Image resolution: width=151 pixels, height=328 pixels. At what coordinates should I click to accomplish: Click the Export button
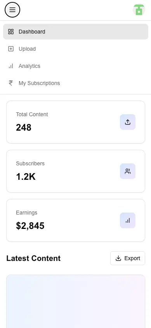point(128,258)
